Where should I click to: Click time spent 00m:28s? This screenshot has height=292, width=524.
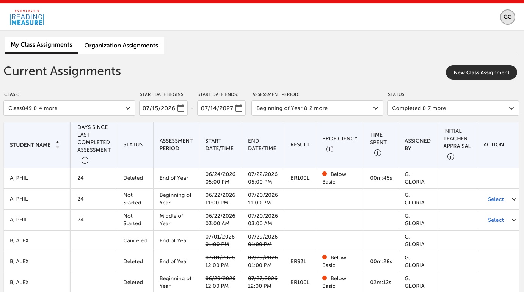coord(381,261)
